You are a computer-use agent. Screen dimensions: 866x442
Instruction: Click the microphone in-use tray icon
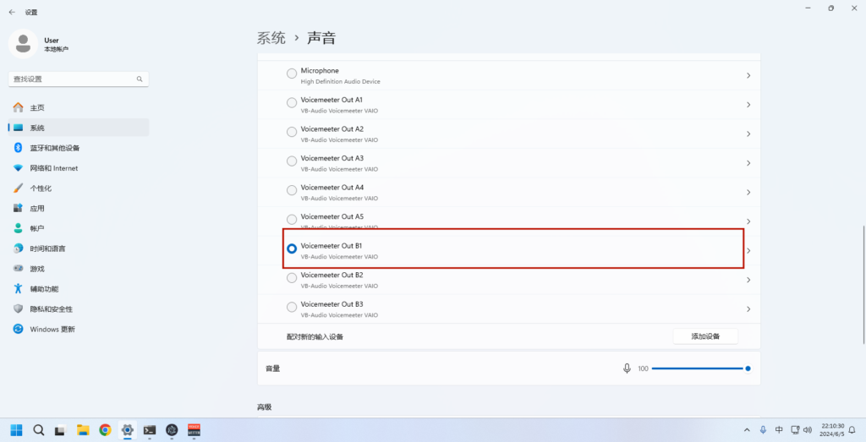point(763,430)
